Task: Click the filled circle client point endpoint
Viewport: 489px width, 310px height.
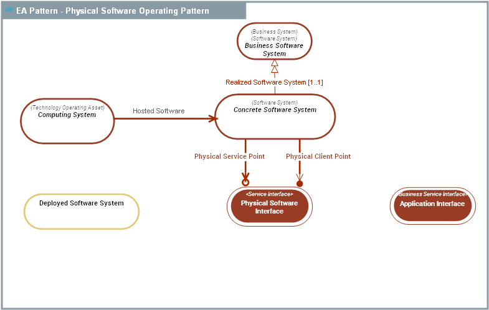Action: (300, 183)
